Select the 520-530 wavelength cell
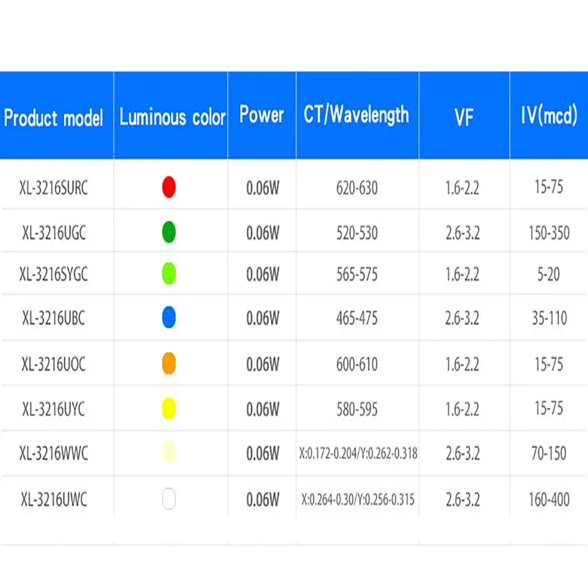The height and width of the screenshot is (588, 588). pos(357,233)
